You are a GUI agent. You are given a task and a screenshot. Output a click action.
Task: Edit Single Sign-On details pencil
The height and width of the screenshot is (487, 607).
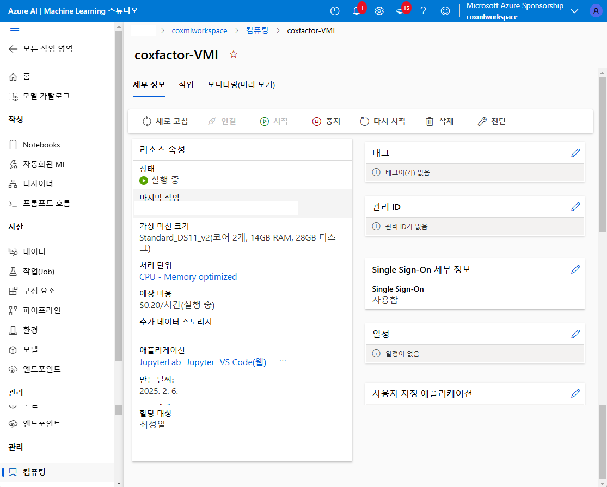click(575, 269)
